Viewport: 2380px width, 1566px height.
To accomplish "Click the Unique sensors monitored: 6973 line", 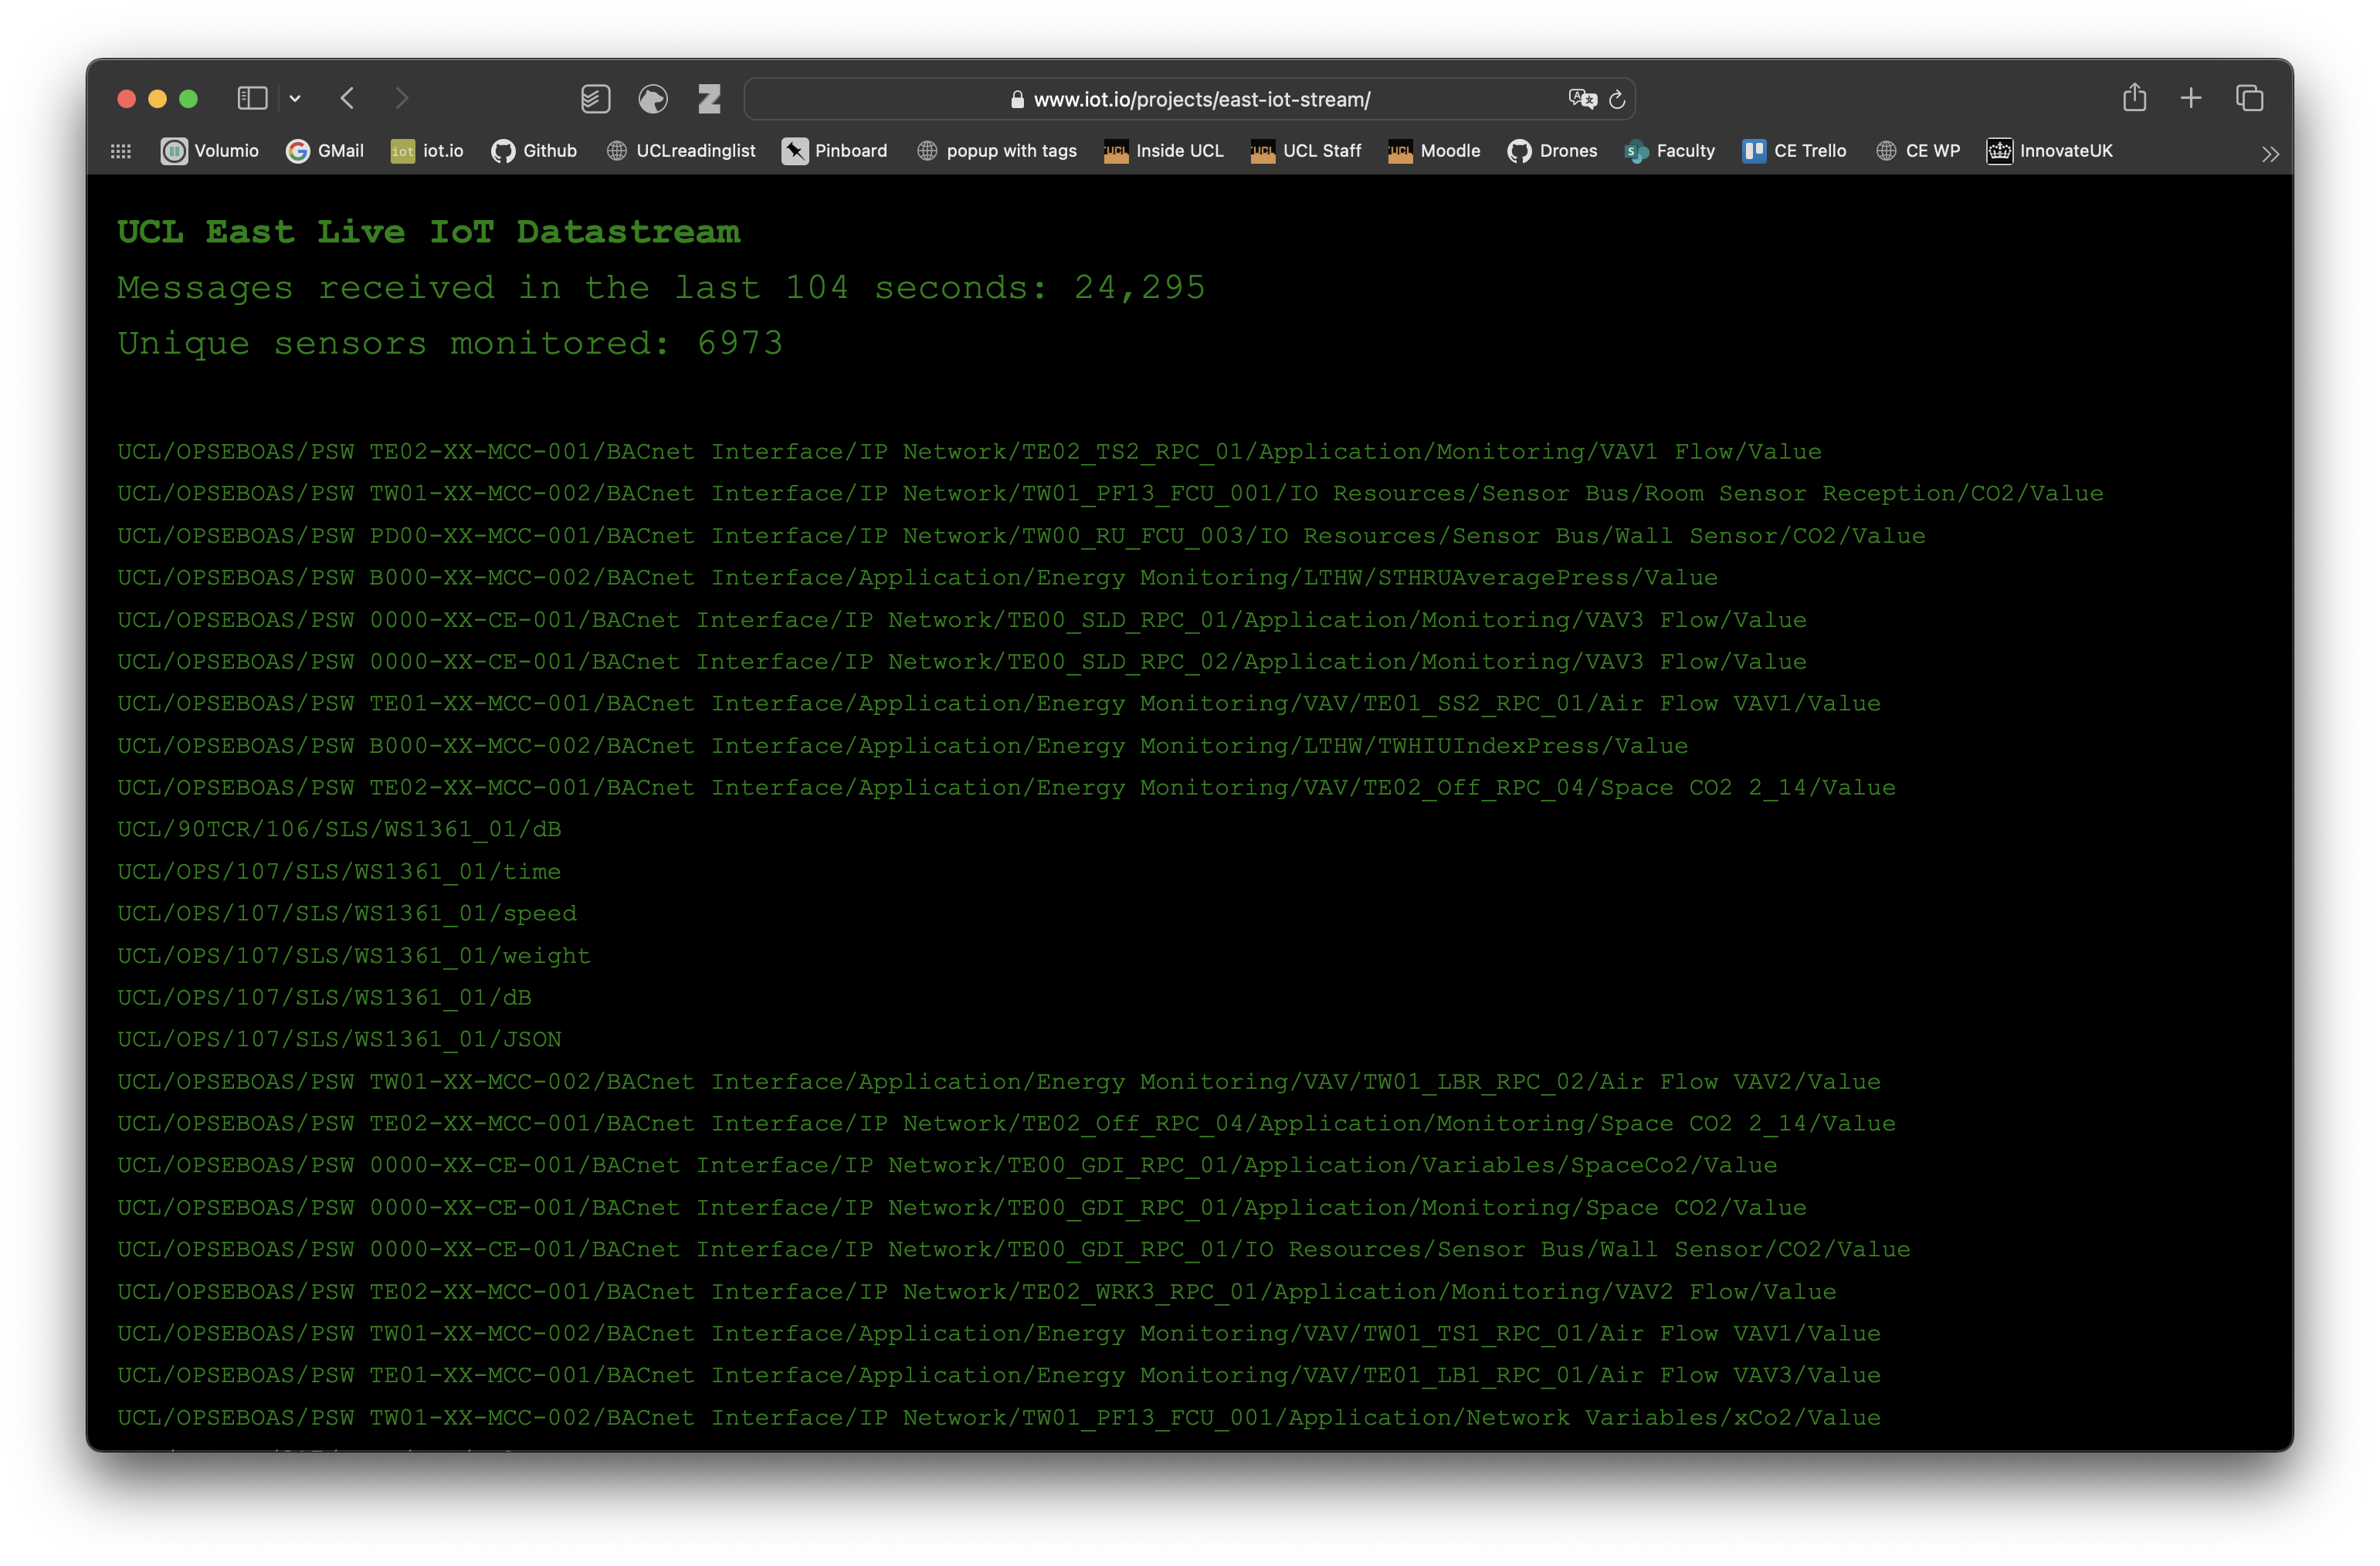I will (x=450, y=343).
